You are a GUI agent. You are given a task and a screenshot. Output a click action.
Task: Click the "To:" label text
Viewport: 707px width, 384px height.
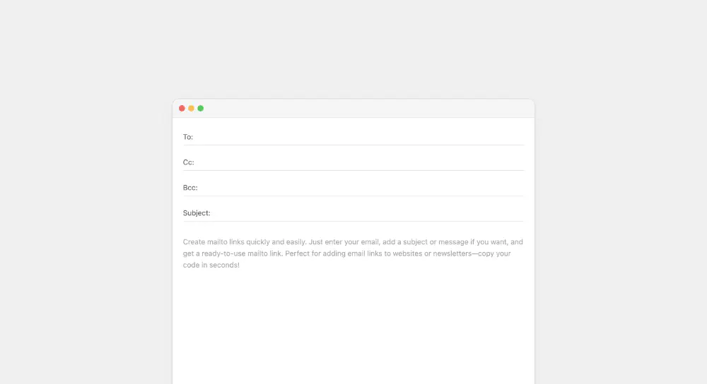tap(188, 137)
